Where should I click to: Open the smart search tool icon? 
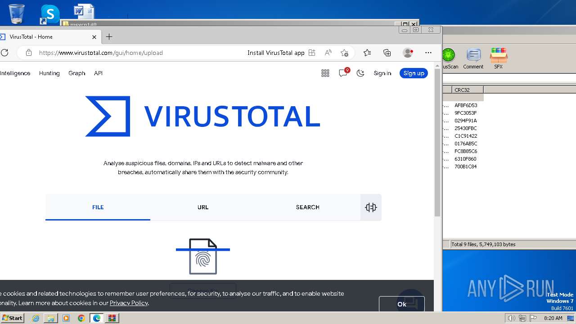coord(371,207)
